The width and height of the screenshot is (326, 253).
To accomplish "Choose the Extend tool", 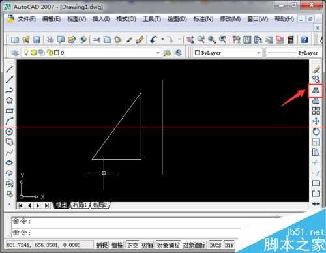I will 316,173.
